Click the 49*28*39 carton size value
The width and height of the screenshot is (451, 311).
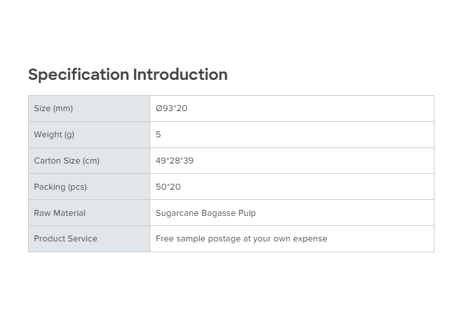[x=175, y=161]
